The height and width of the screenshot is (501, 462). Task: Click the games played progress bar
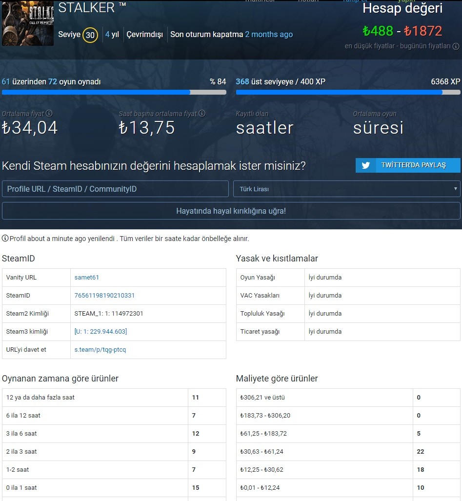click(114, 92)
